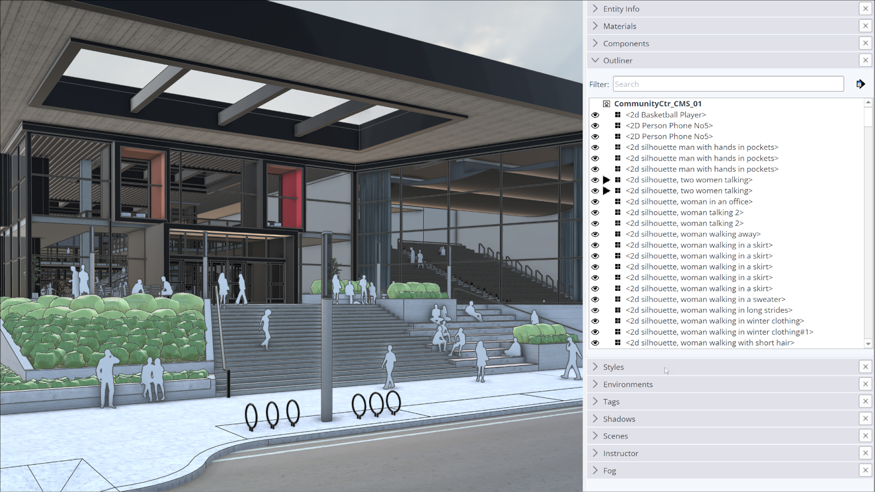Click the component icon for woman in an office
875x492 pixels.
point(617,201)
